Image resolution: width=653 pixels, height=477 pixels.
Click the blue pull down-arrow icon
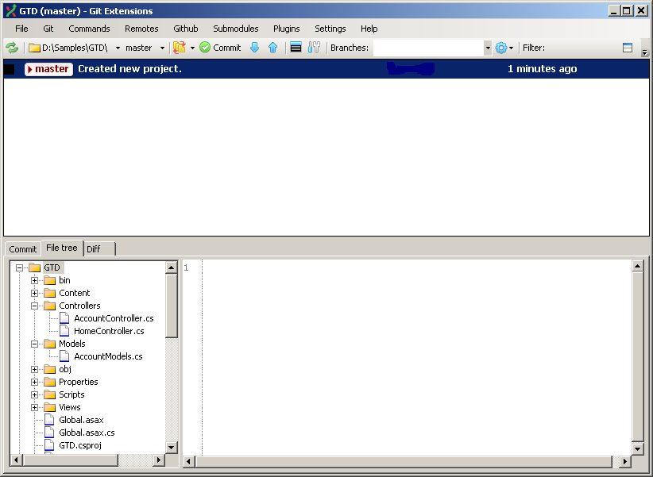254,48
